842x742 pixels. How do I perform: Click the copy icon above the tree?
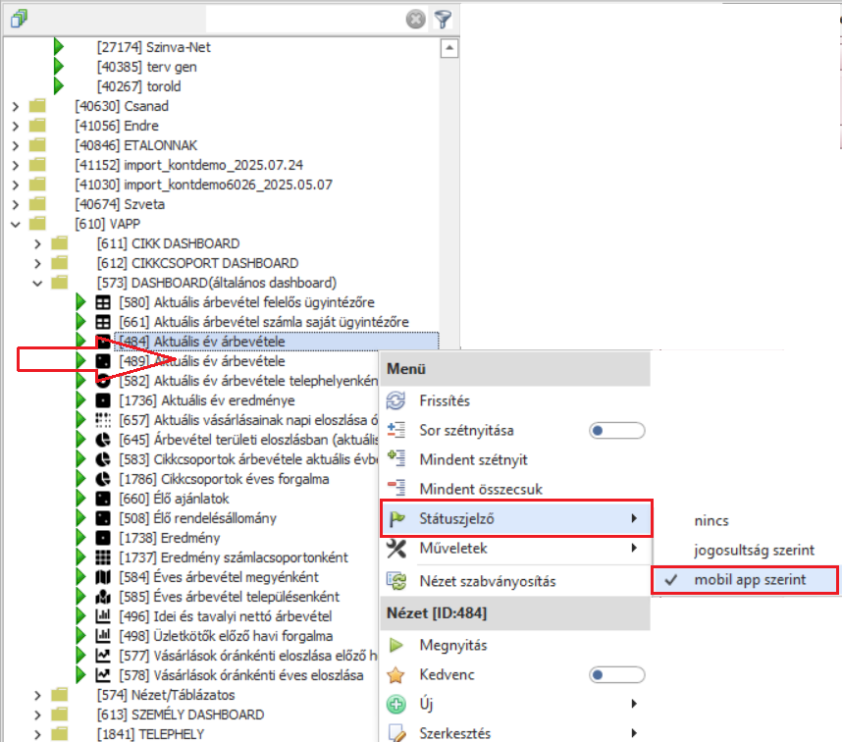point(21,18)
